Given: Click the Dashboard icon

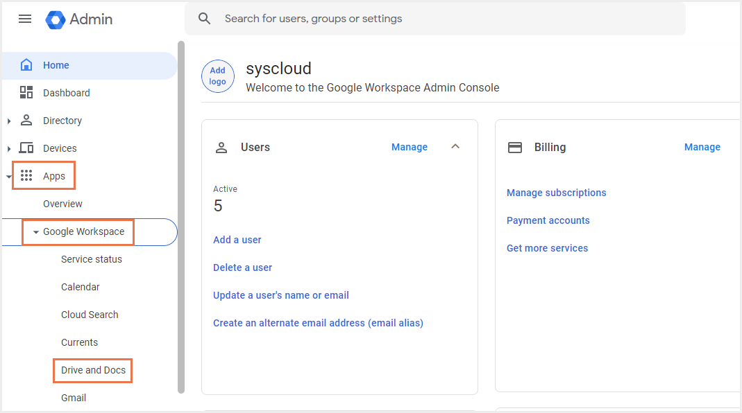Looking at the screenshot, I should (26, 92).
